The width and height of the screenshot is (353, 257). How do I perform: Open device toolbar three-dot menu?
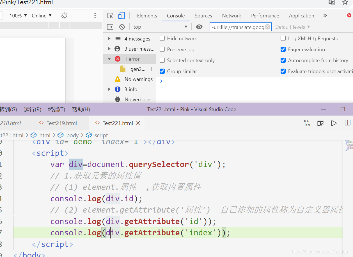pyautogui.click(x=95, y=15)
